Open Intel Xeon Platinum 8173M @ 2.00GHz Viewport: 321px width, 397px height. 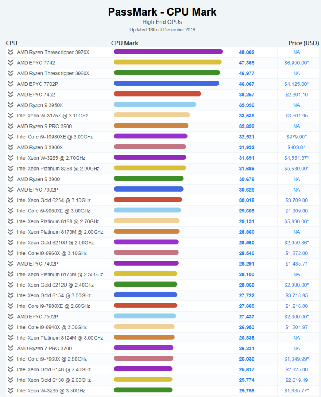point(60,232)
